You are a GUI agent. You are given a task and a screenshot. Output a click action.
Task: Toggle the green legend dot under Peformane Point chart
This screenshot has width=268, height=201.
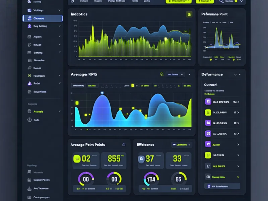210,60
